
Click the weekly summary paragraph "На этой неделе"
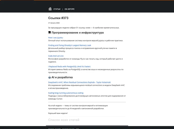pyautogui.click(x=78, y=107)
